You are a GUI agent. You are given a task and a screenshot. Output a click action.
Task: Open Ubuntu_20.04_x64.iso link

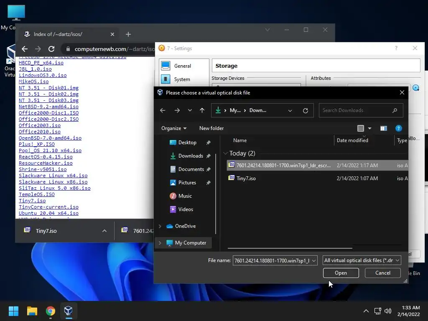coord(48,213)
